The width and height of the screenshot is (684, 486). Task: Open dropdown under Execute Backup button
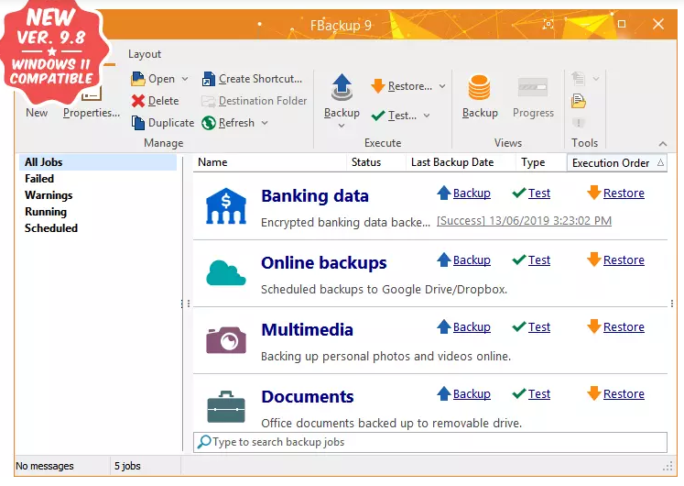tap(342, 126)
